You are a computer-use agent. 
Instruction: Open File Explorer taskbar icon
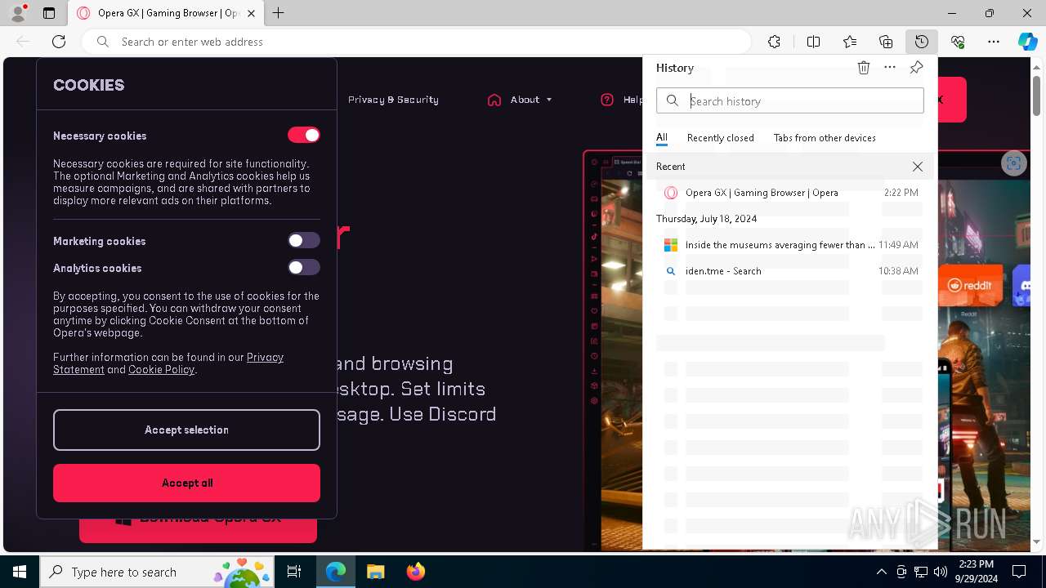tap(375, 572)
